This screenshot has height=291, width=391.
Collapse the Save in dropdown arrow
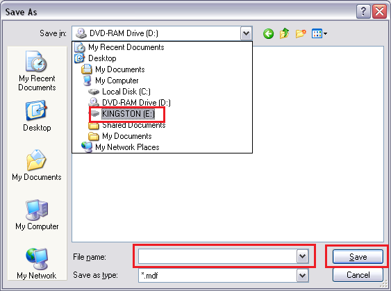coord(246,33)
